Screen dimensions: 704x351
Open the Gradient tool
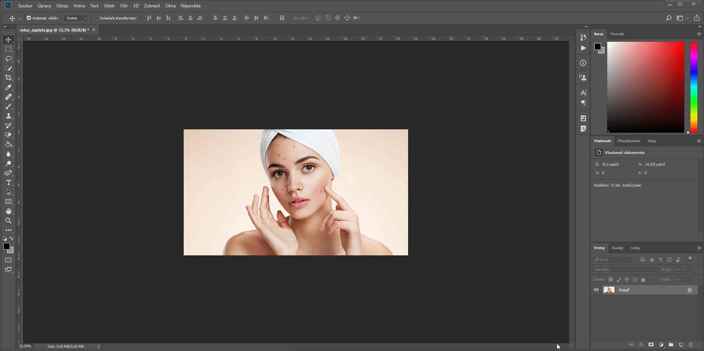point(8,144)
